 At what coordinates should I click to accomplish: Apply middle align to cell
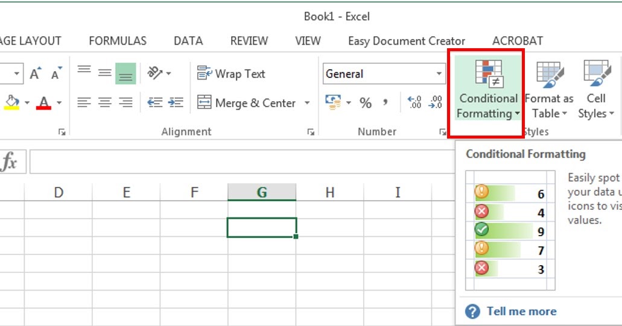tap(105, 74)
